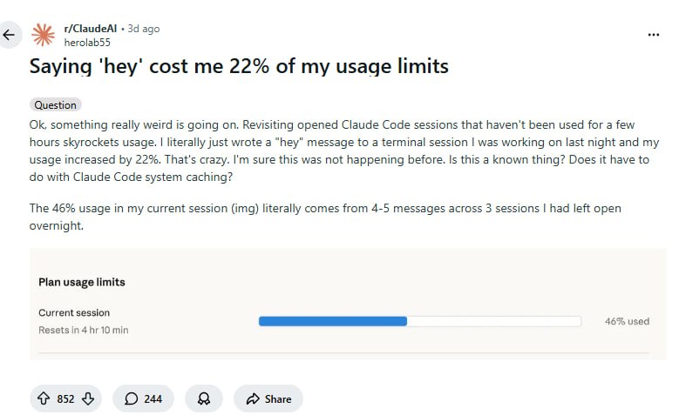The height and width of the screenshot is (415, 679).
Task: Click the 'Current session' label
Action: (74, 312)
